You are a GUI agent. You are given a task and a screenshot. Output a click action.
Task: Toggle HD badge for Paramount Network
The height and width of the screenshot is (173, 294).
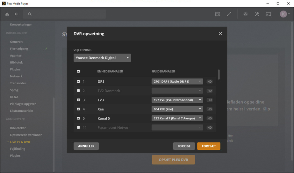point(210,128)
